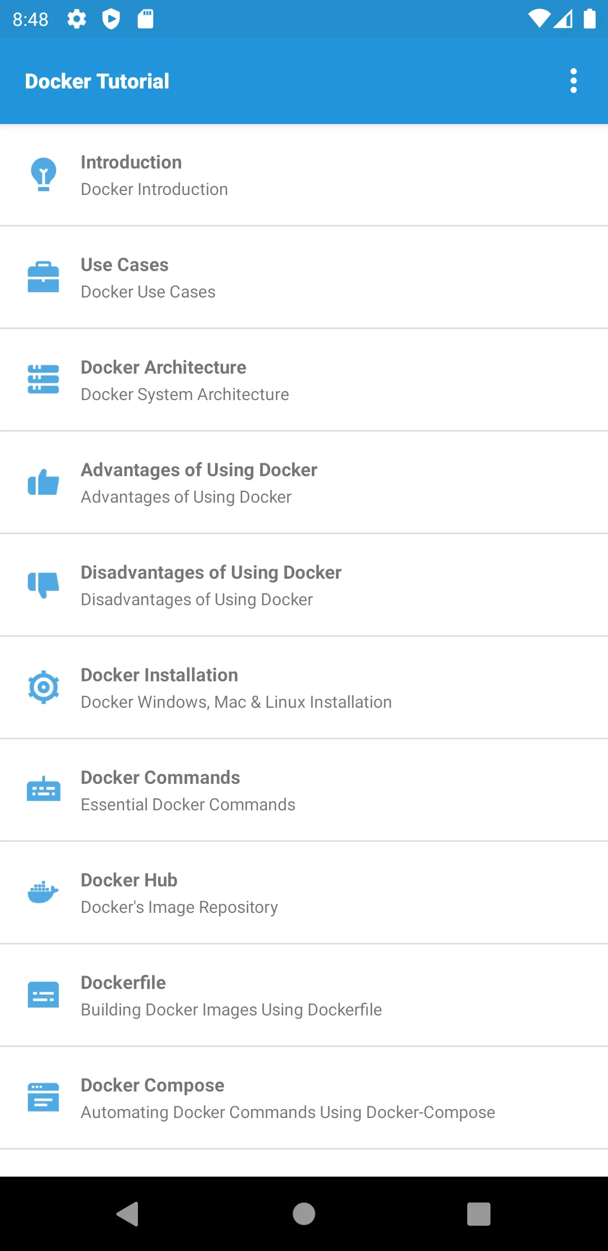Open the Use Cases lesson title
Screen dimensions: 608x1251
point(124,265)
